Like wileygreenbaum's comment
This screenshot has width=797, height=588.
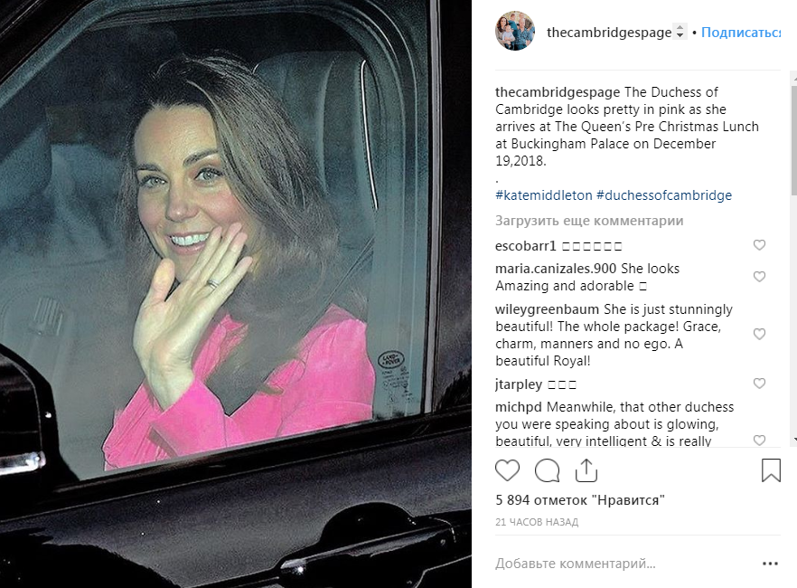tap(759, 334)
